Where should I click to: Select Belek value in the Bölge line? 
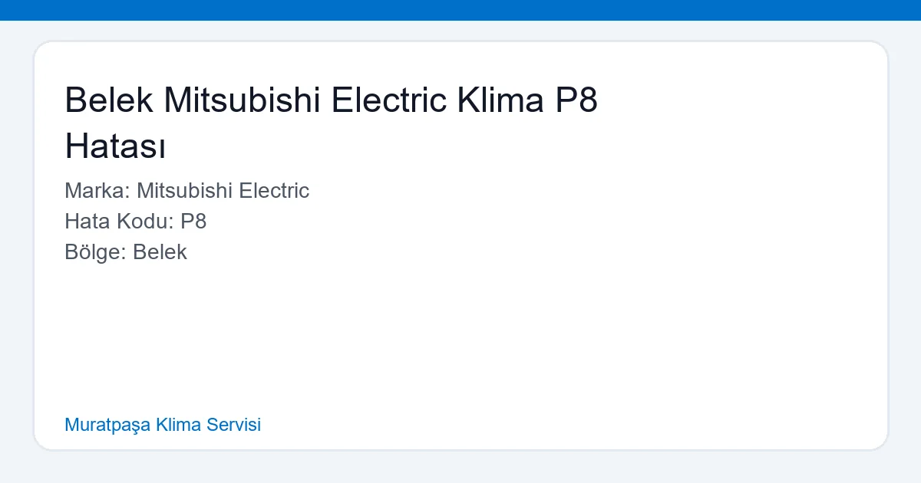point(161,252)
